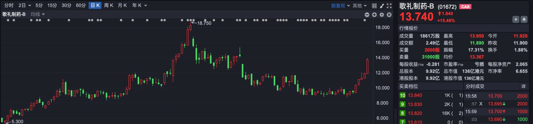Image resolution: width=533 pixels, height=124 pixels.
Task: Select the 60分 interval tab
Action: (x=81, y=6)
